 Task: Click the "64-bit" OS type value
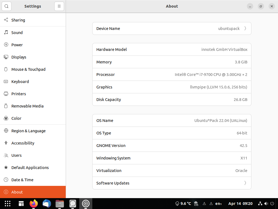click(242, 133)
